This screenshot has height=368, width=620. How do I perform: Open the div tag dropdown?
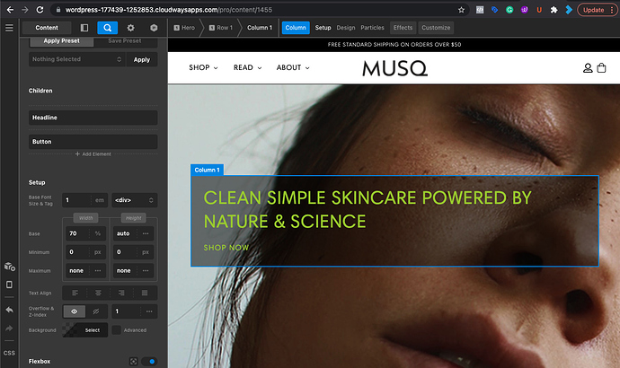pyautogui.click(x=135, y=200)
